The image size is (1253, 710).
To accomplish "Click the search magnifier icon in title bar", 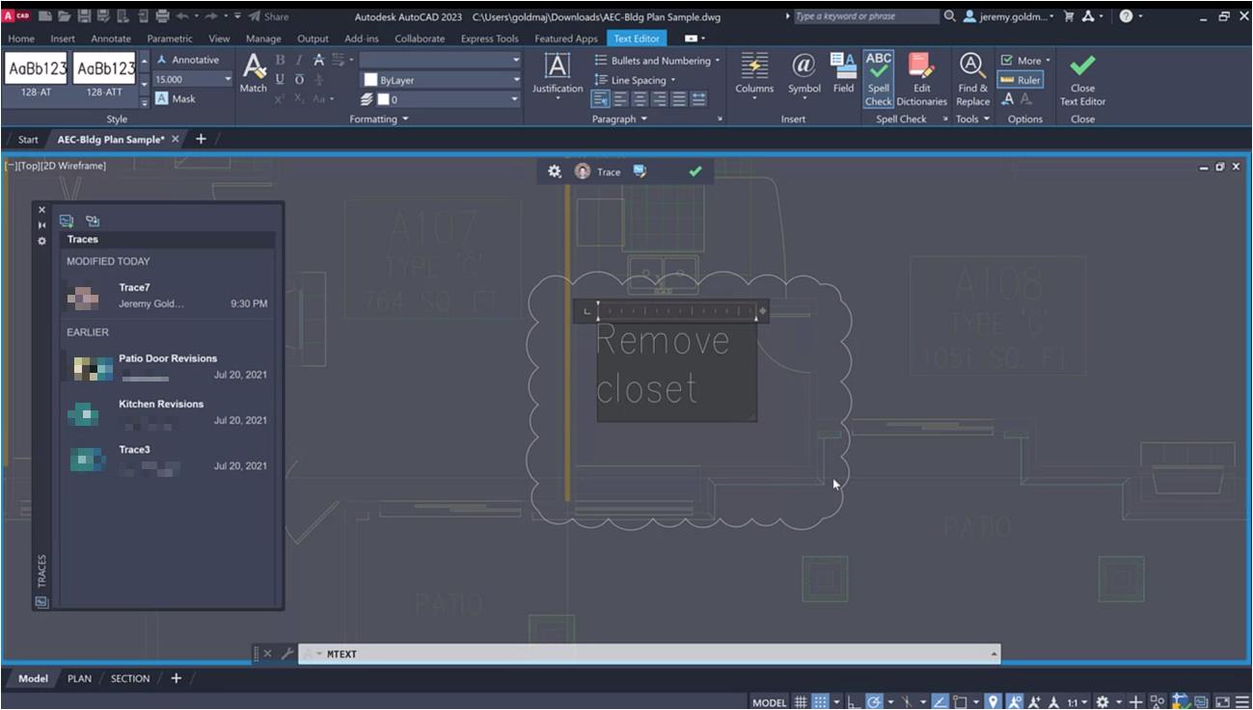I will point(950,16).
